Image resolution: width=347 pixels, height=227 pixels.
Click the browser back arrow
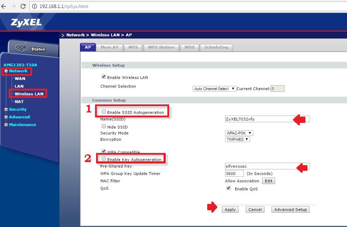coord(4,6)
